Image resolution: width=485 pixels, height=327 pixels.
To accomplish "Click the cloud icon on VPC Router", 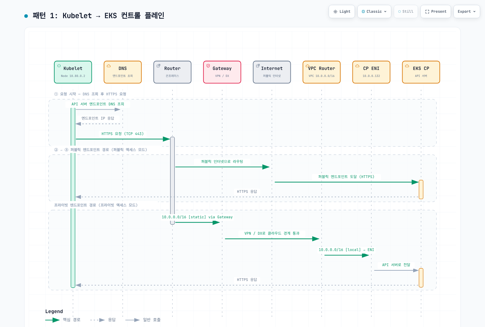I will (x=308, y=66).
